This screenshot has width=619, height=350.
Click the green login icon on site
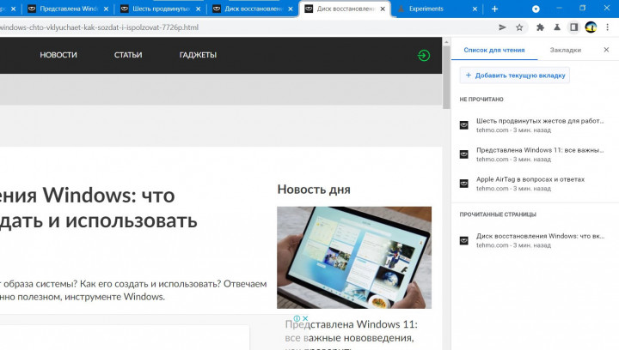point(424,55)
